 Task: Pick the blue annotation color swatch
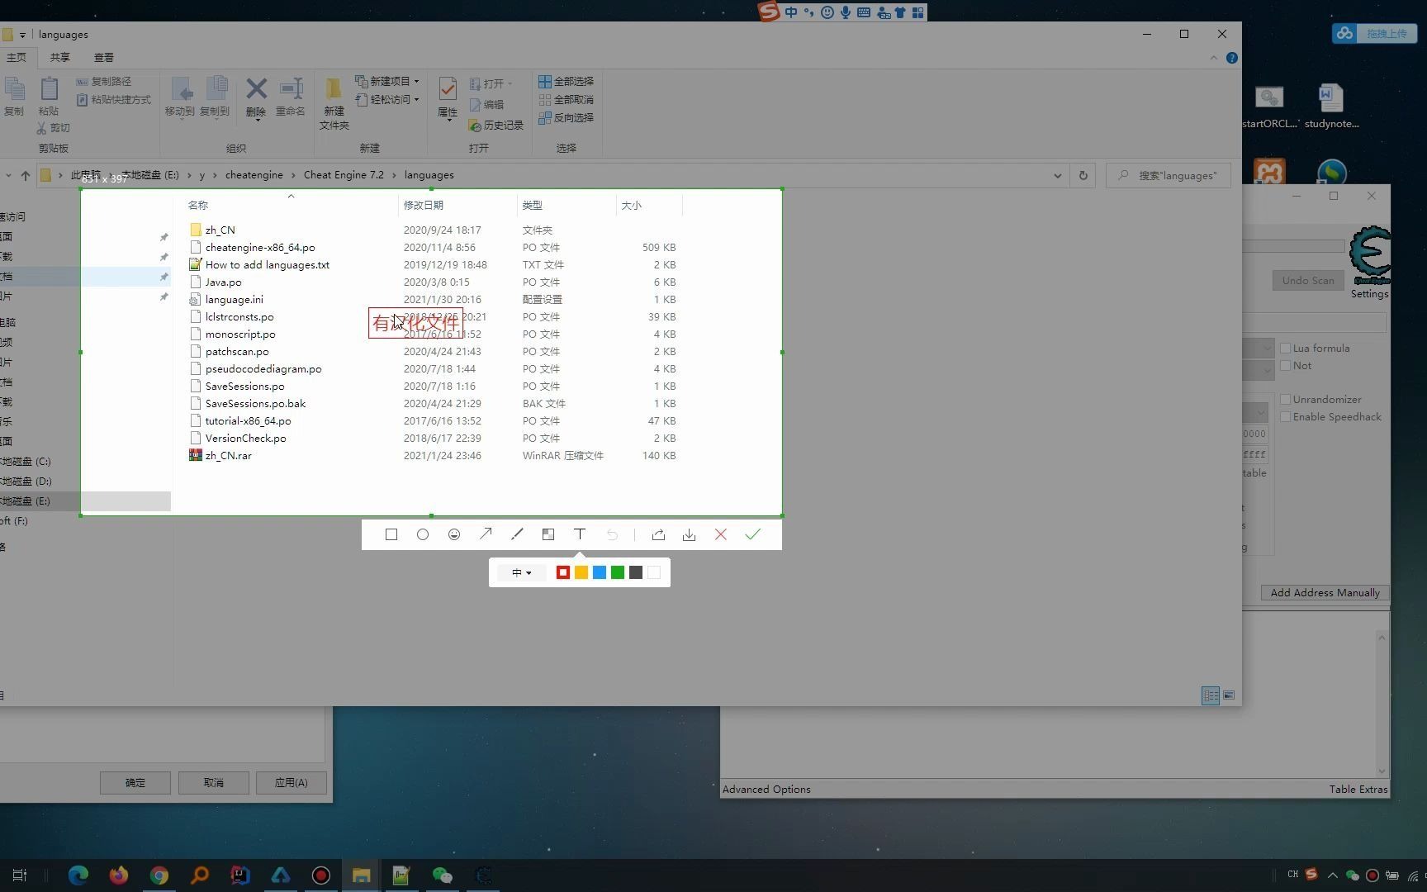coord(599,572)
